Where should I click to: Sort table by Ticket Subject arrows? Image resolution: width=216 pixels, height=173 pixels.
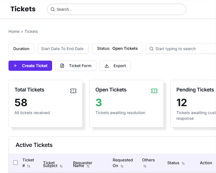(61, 166)
